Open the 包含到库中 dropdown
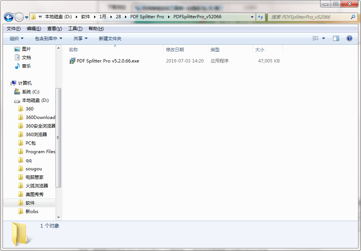The width and height of the screenshot is (361, 251). click(x=48, y=38)
